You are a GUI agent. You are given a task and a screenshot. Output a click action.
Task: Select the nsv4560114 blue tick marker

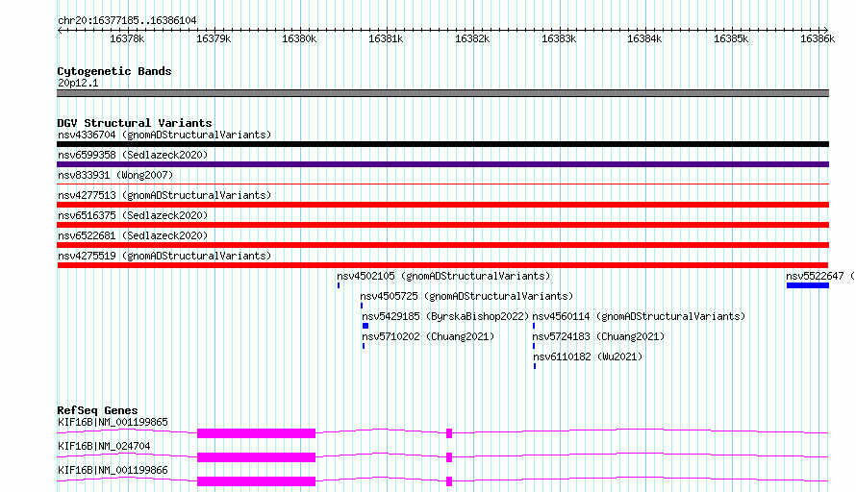click(534, 326)
